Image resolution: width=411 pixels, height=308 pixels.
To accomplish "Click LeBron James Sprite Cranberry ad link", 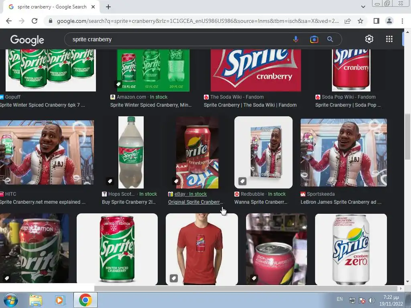I will (x=341, y=202).
